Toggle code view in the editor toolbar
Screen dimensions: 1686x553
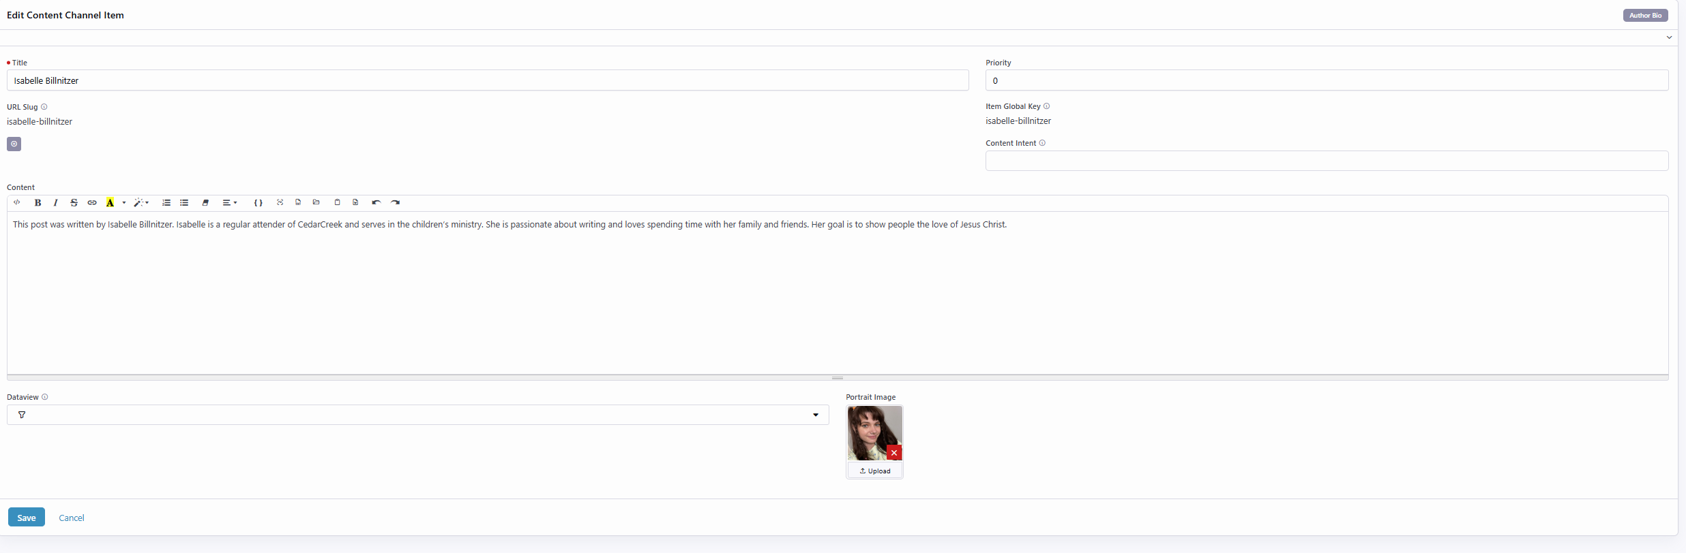click(17, 202)
